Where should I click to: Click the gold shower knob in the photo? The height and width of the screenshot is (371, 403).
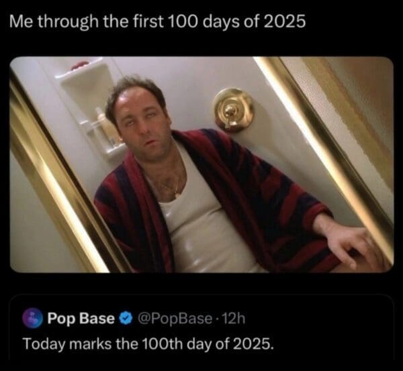[233, 110]
